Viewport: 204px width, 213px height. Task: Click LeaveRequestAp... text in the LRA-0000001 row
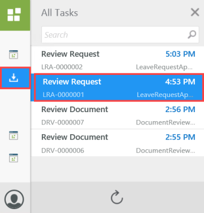coord(165,95)
